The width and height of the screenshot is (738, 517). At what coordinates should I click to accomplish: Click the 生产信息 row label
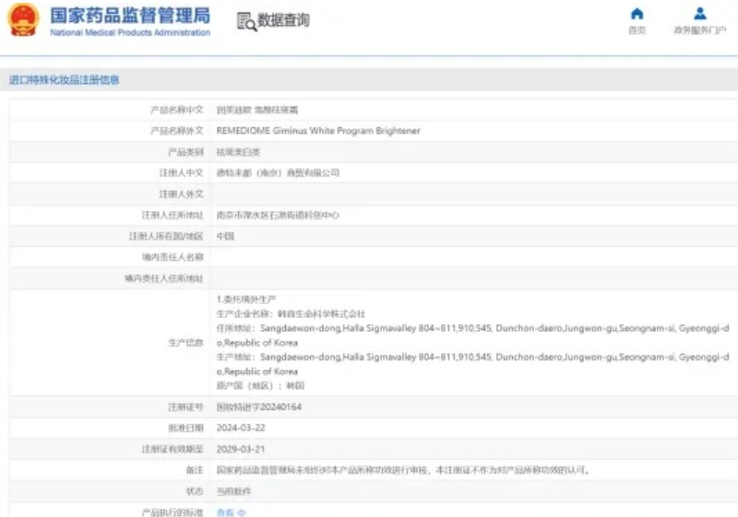[185, 343]
